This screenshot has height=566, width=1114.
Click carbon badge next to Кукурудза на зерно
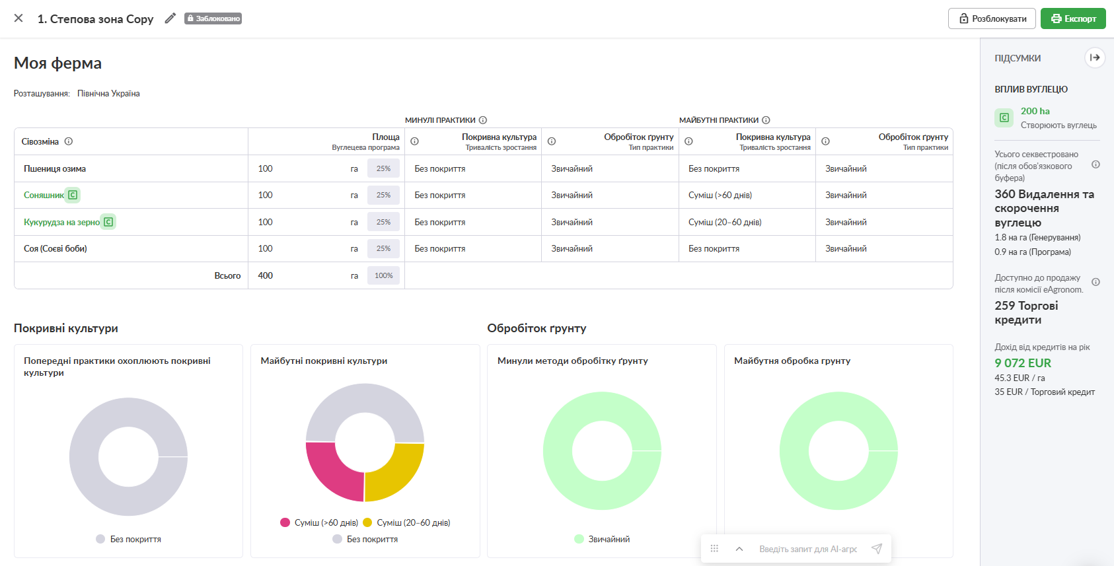click(108, 222)
